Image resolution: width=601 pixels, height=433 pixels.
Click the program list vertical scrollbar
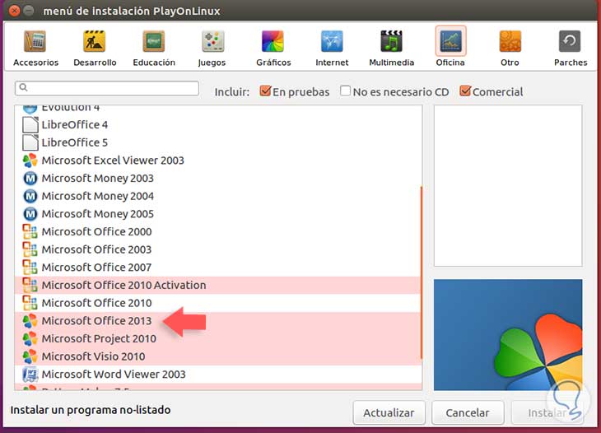[422, 272]
